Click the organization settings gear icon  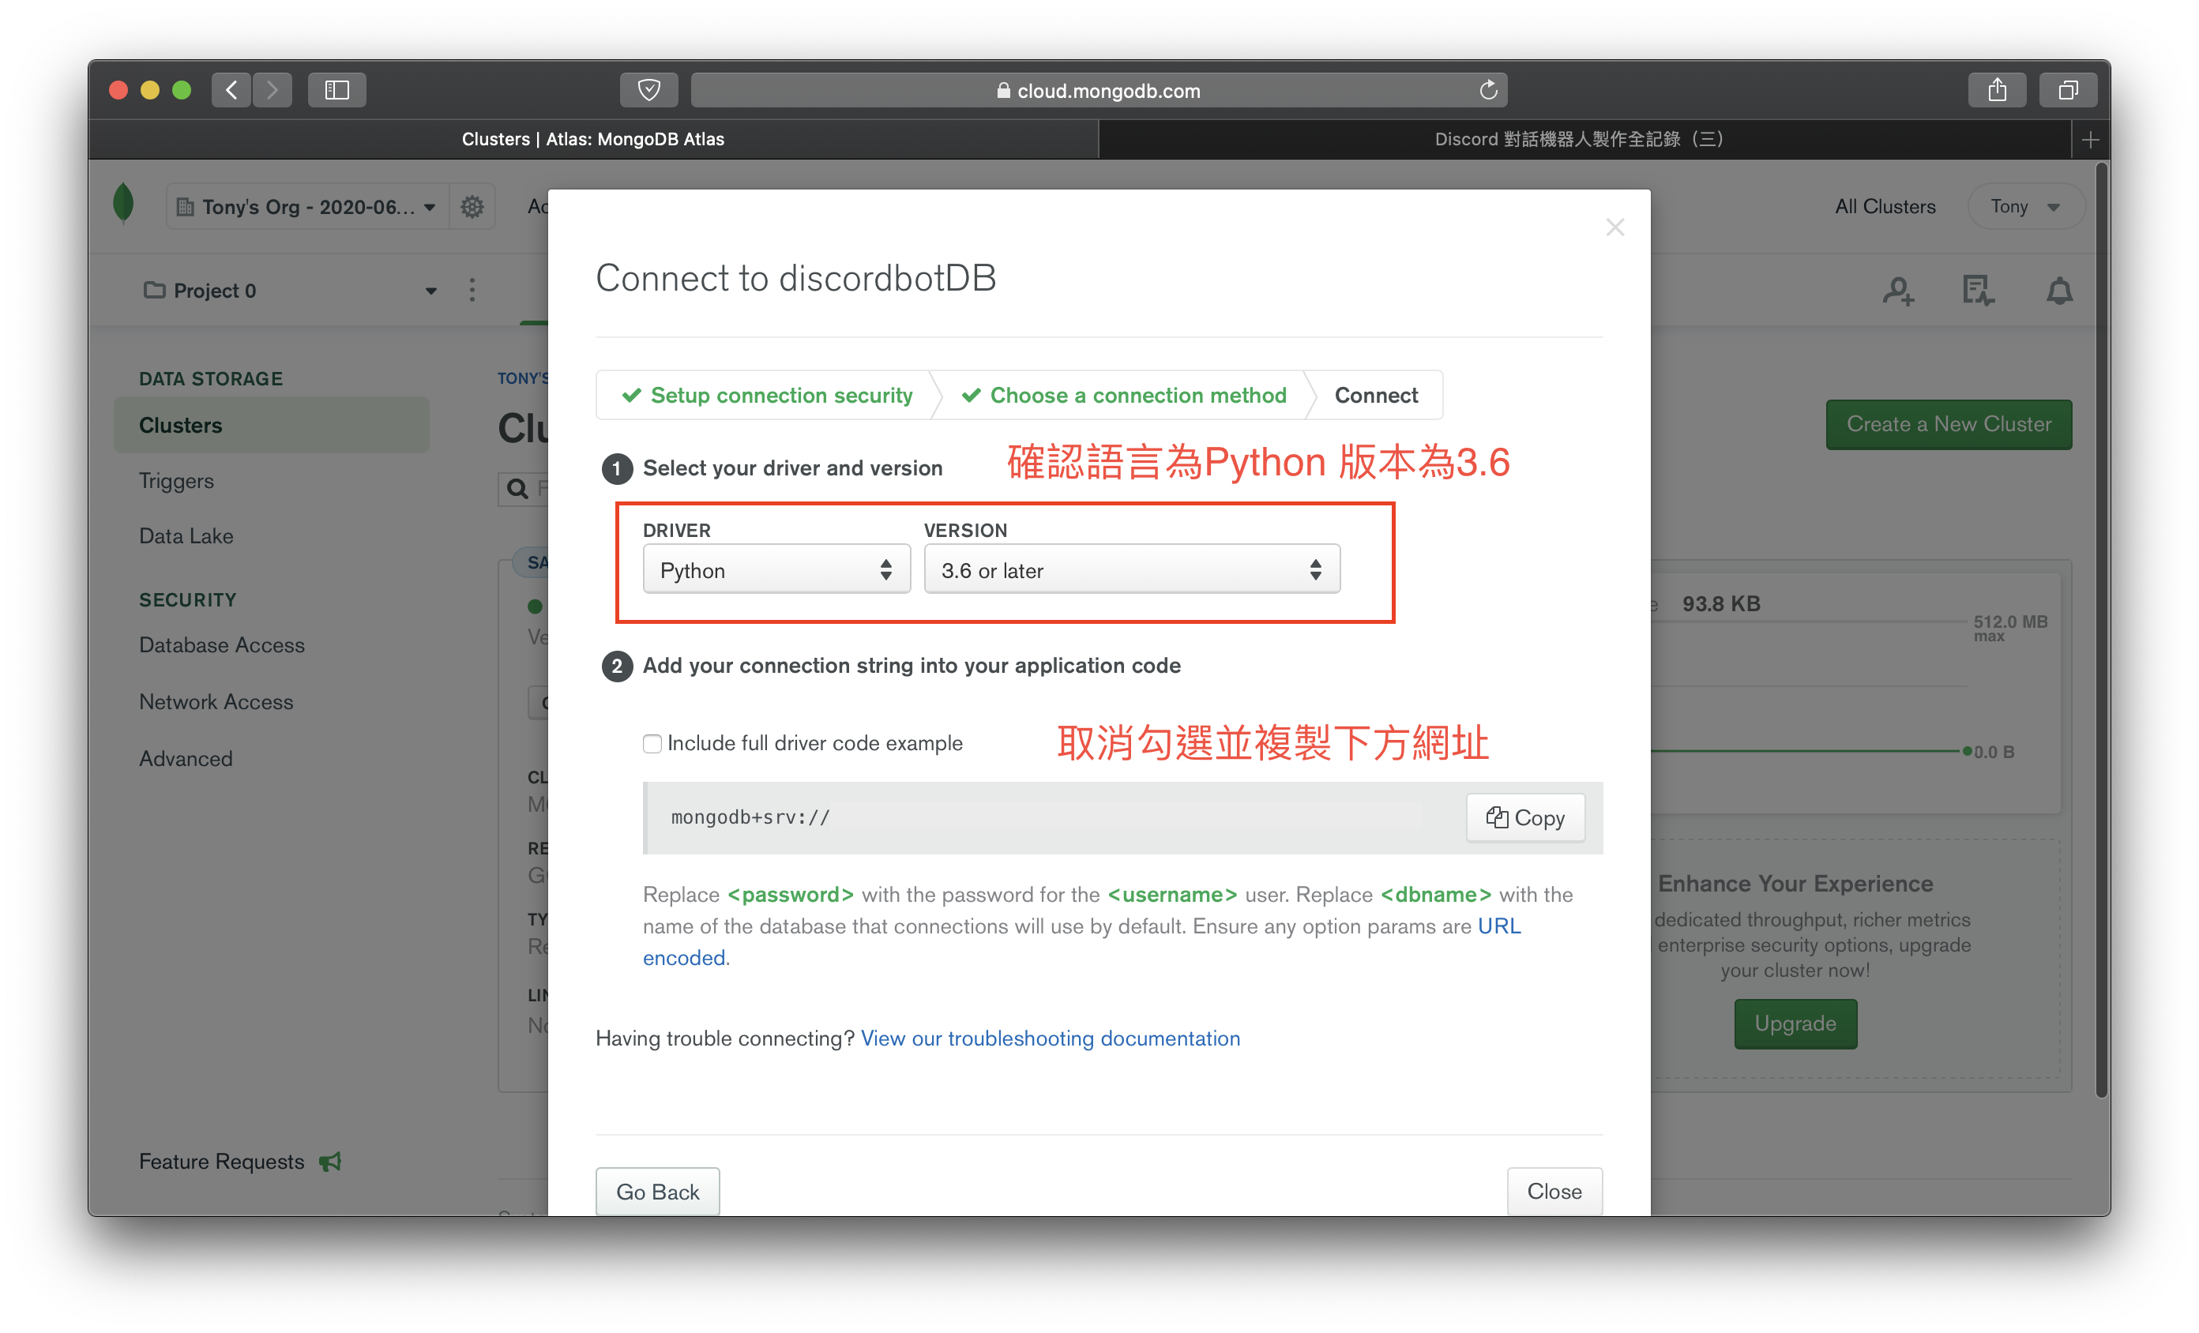(x=472, y=207)
